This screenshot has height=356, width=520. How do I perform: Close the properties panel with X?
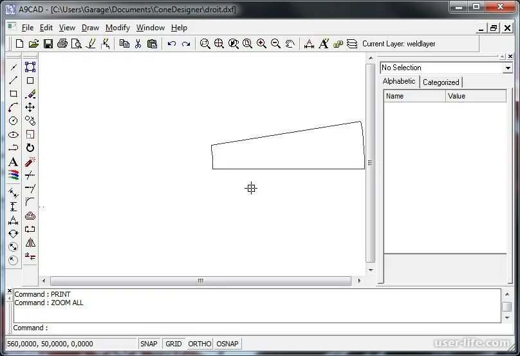[x=510, y=57]
